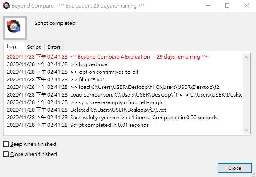The image size is (256, 177).
Task: Select the 'log verbose' log entry
Action: 89,64
